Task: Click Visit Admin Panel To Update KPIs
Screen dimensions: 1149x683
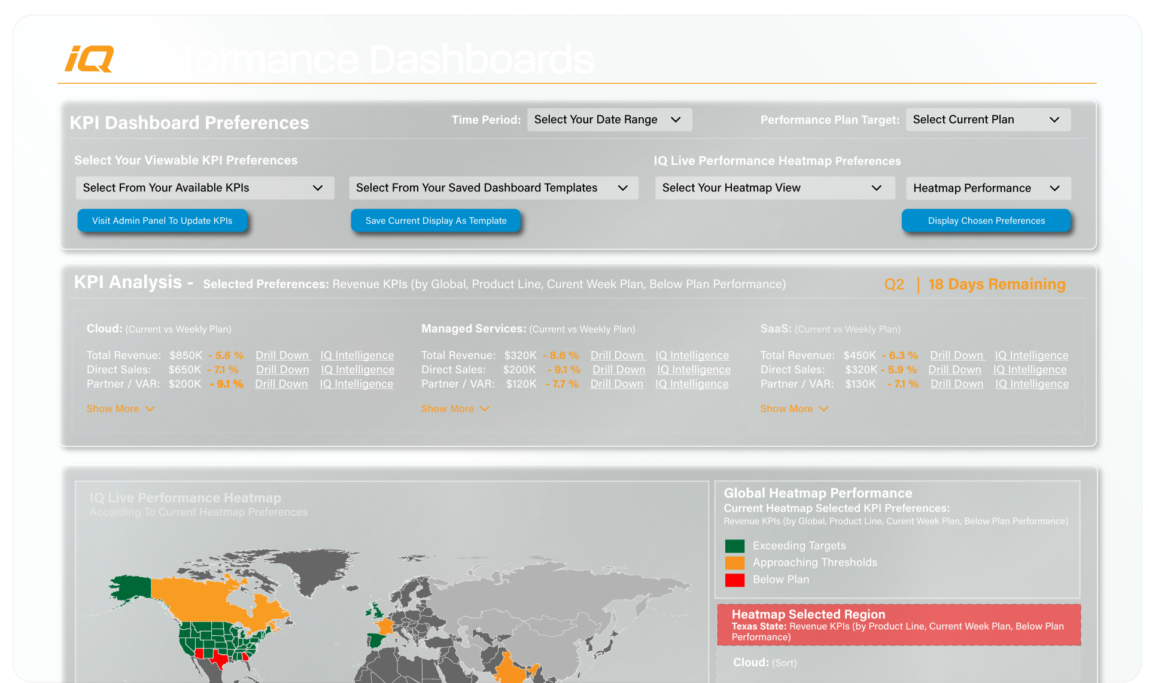Action: click(162, 221)
